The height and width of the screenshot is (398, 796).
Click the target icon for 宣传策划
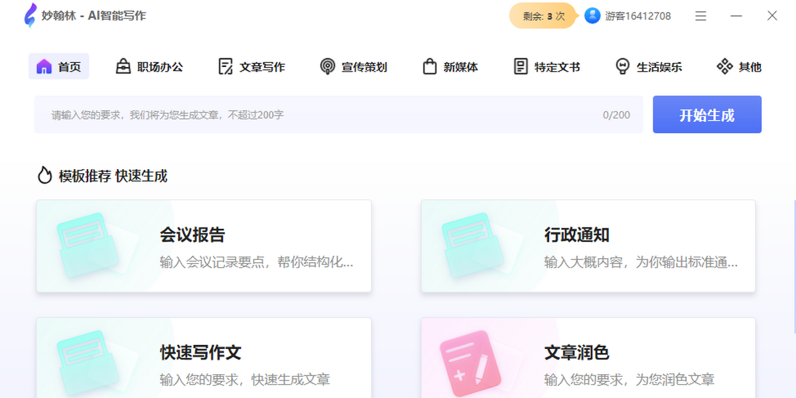coord(327,66)
